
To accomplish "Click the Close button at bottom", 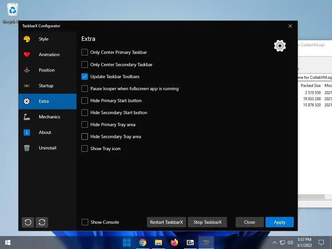I will (x=250, y=222).
